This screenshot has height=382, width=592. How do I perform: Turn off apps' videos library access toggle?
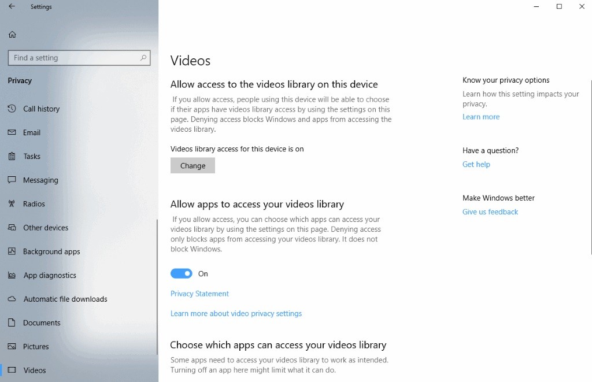coord(181,274)
